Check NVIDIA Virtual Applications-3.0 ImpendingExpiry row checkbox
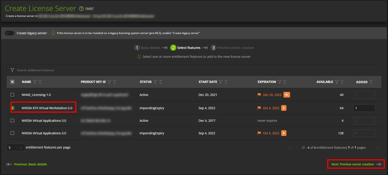388x175 pixels. coord(12,133)
